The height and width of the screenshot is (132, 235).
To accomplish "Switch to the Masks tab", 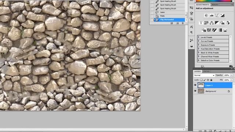I will 215,5.
